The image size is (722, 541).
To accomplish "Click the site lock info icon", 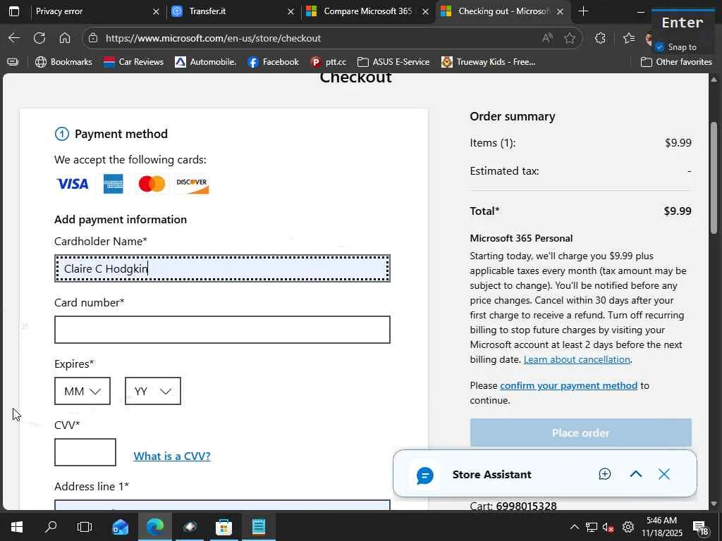I will pyautogui.click(x=93, y=38).
